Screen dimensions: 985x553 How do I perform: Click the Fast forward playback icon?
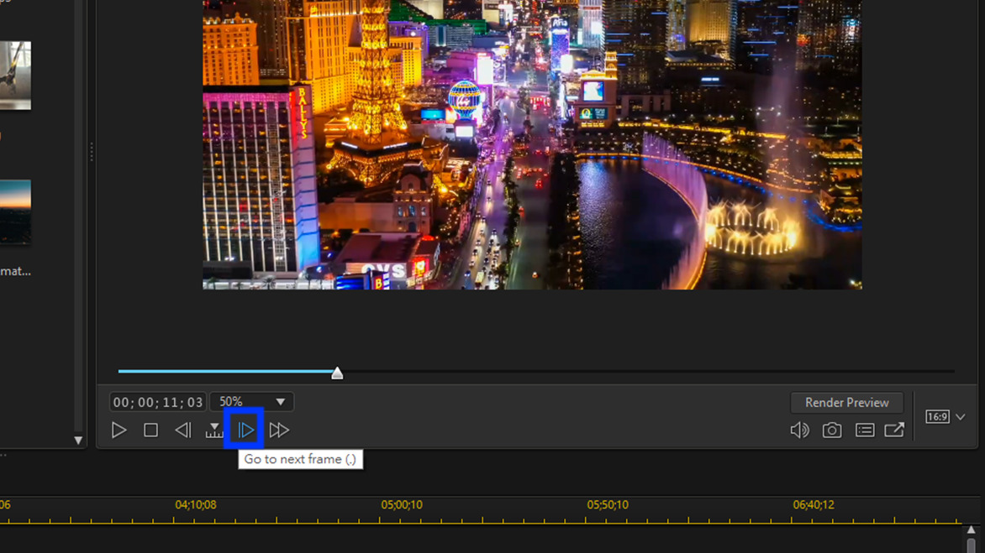click(280, 430)
